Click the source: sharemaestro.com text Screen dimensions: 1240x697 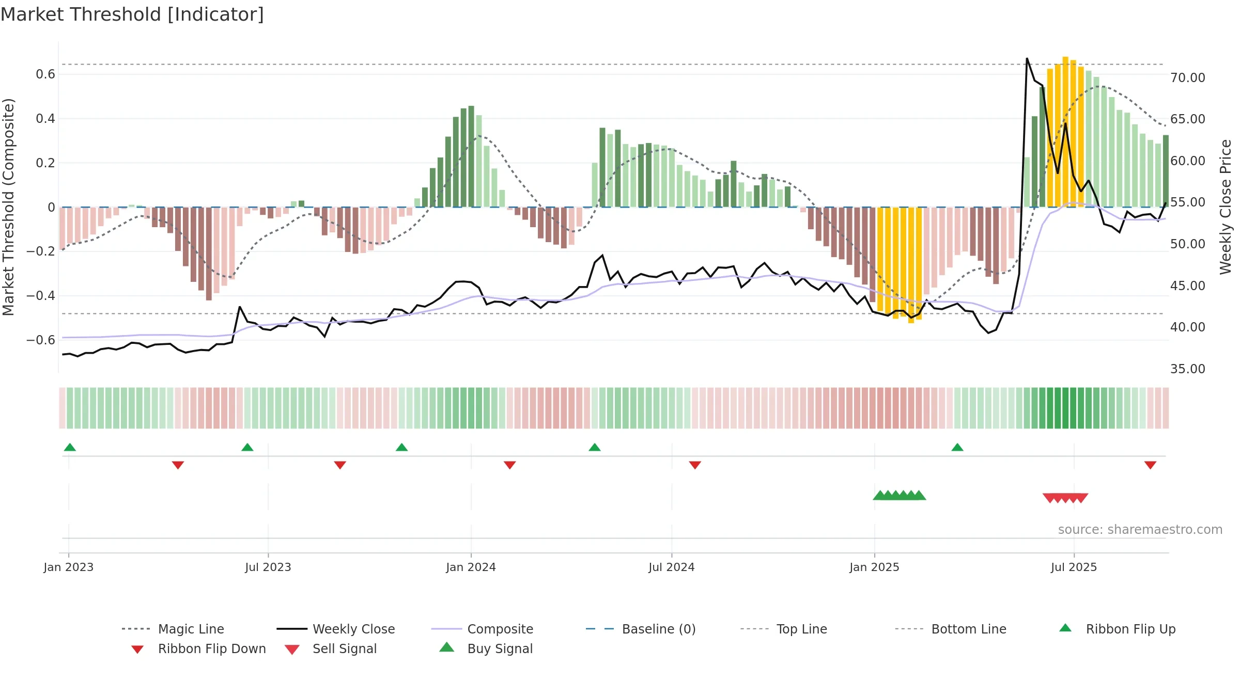[1140, 530]
